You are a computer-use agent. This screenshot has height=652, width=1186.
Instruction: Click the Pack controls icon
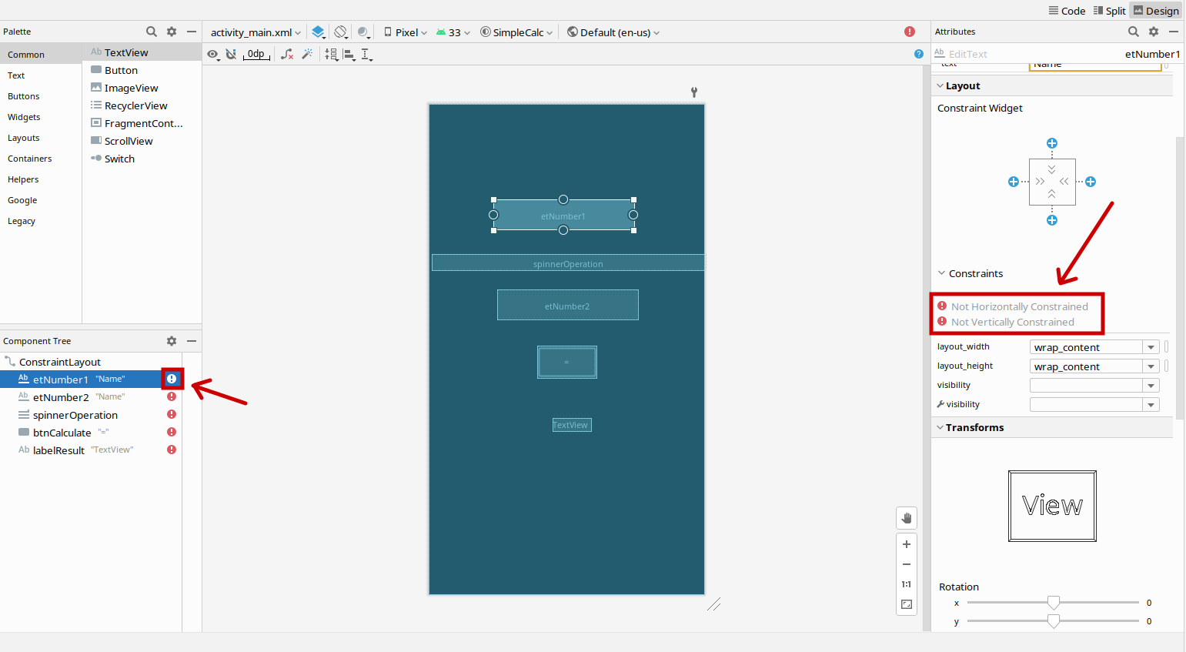pyautogui.click(x=331, y=54)
